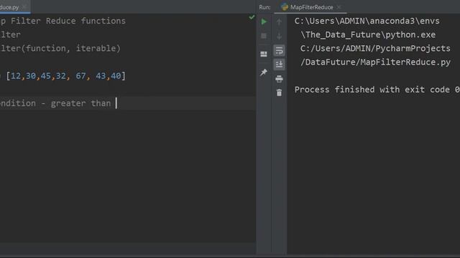Screen dimensions: 460x258
Task: Run MapFilterReduce with the green play icon
Action: [x=264, y=21]
